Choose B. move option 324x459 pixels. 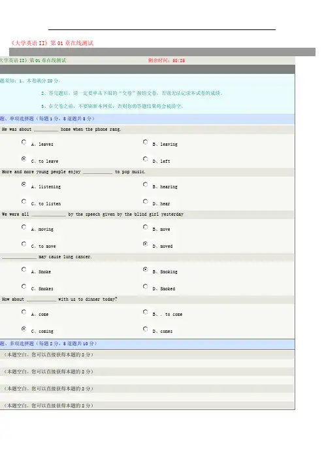point(145,227)
